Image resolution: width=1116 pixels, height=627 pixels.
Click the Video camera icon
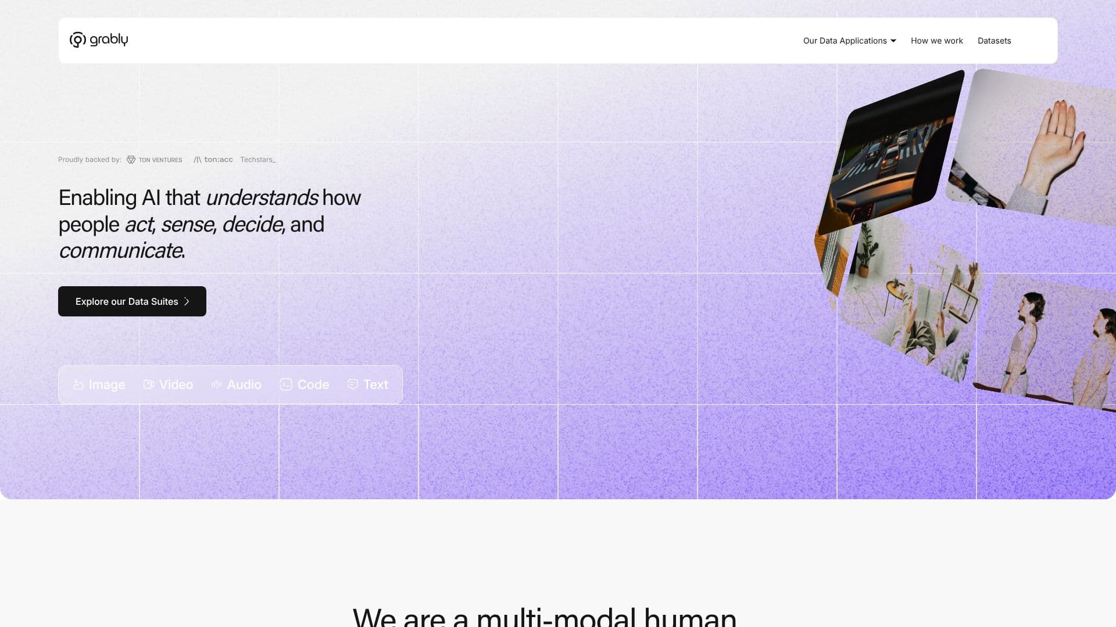149,384
